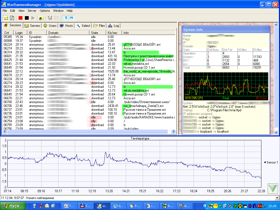Click the green triangle button beside chart

click(273, 189)
